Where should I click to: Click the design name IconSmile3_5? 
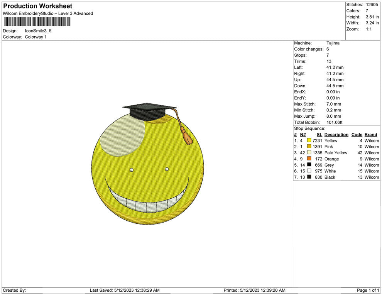click(x=38, y=31)
